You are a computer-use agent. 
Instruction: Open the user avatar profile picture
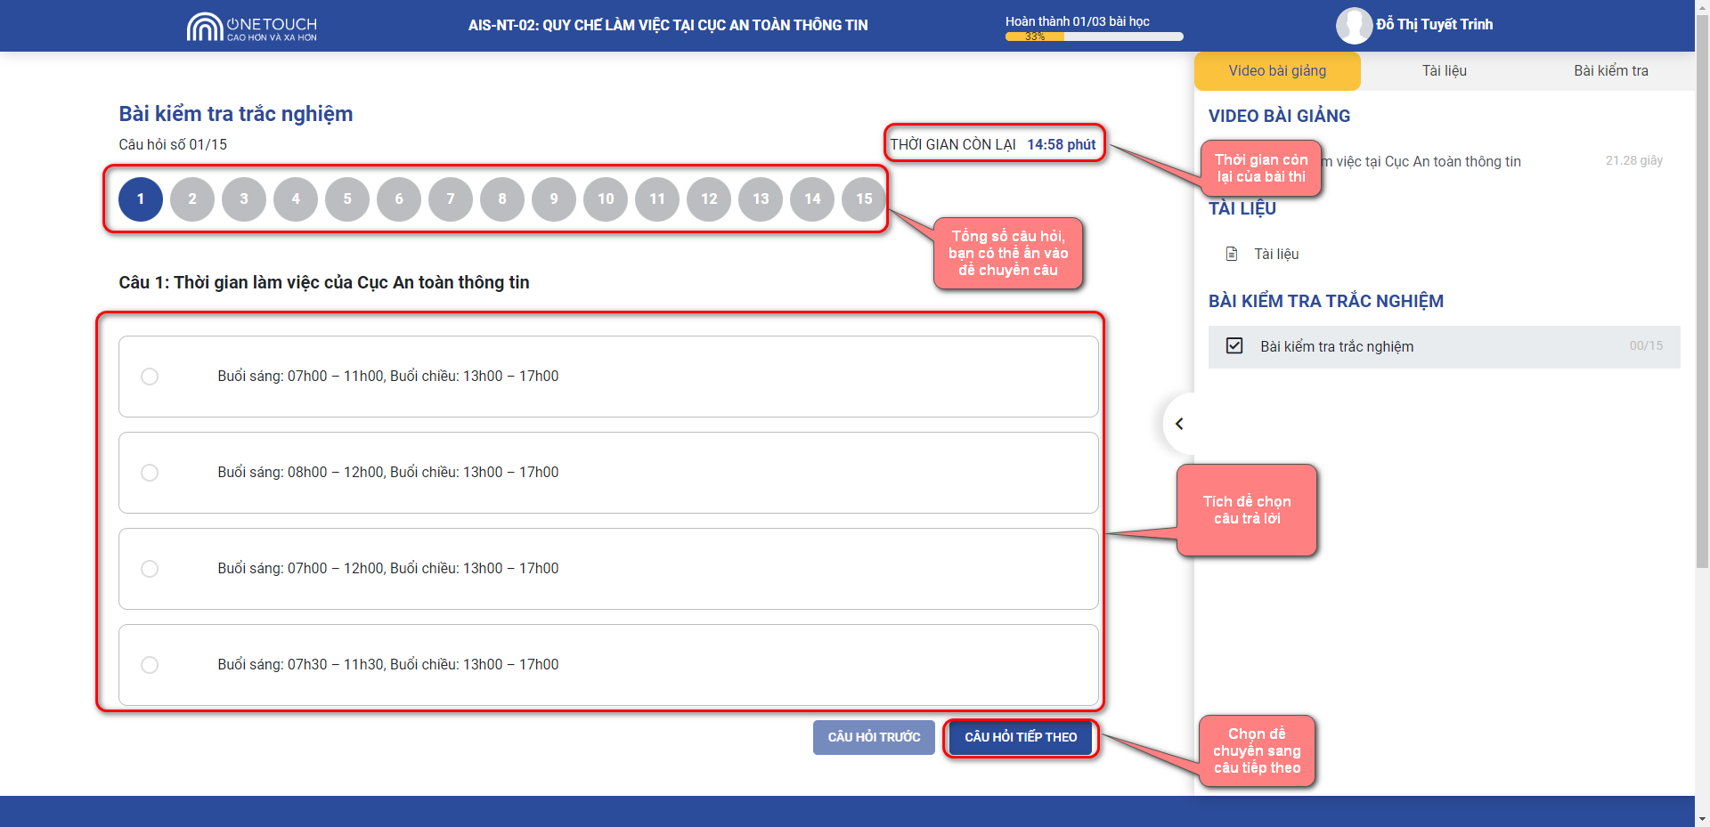pyautogui.click(x=1353, y=26)
